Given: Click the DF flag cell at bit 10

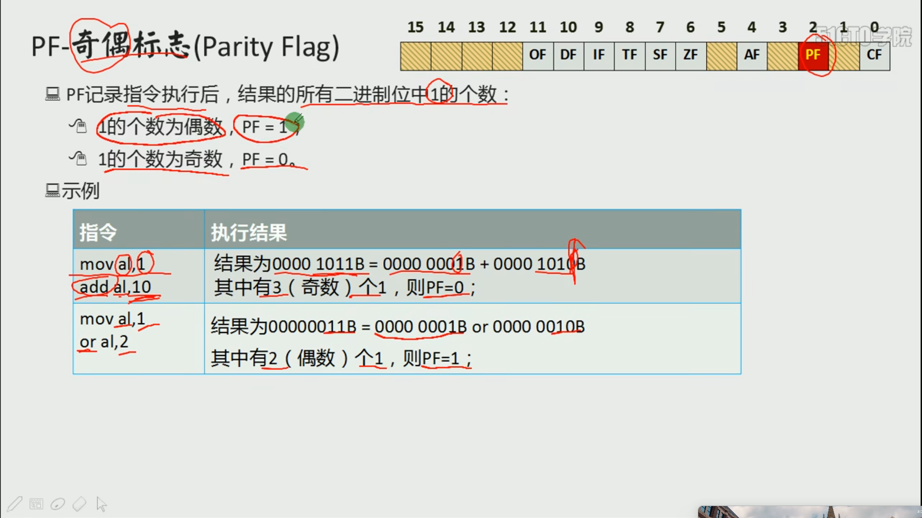Looking at the screenshot, I should (568, 55).
